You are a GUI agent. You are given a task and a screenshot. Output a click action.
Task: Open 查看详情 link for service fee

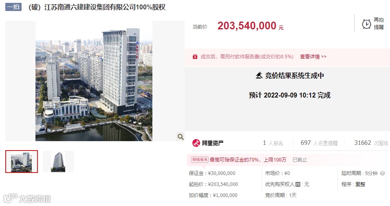(313, 57)
